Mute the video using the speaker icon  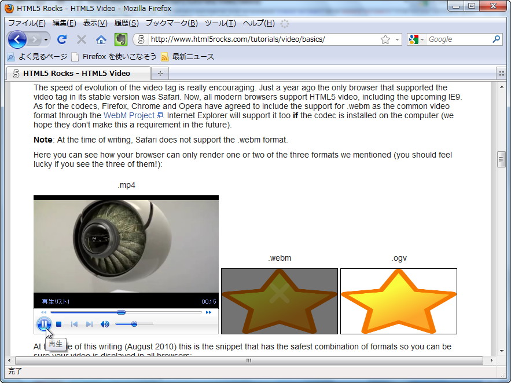click(106, 323)
